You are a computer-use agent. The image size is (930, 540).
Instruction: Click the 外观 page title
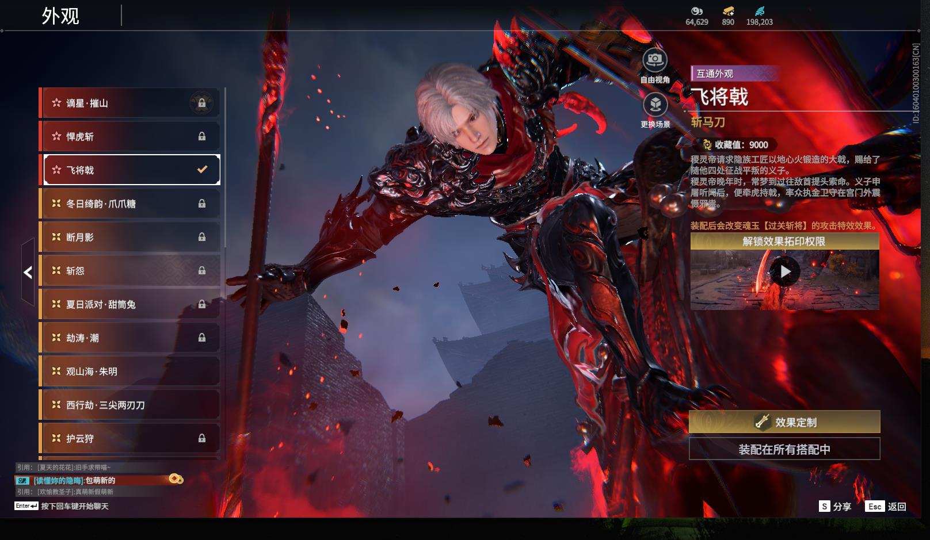[x=60, y=16]
